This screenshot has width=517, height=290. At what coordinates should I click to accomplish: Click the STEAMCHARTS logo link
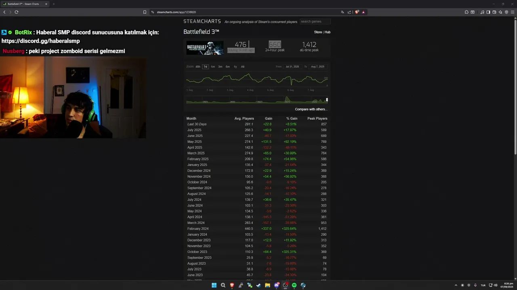[x=202, y=21]
